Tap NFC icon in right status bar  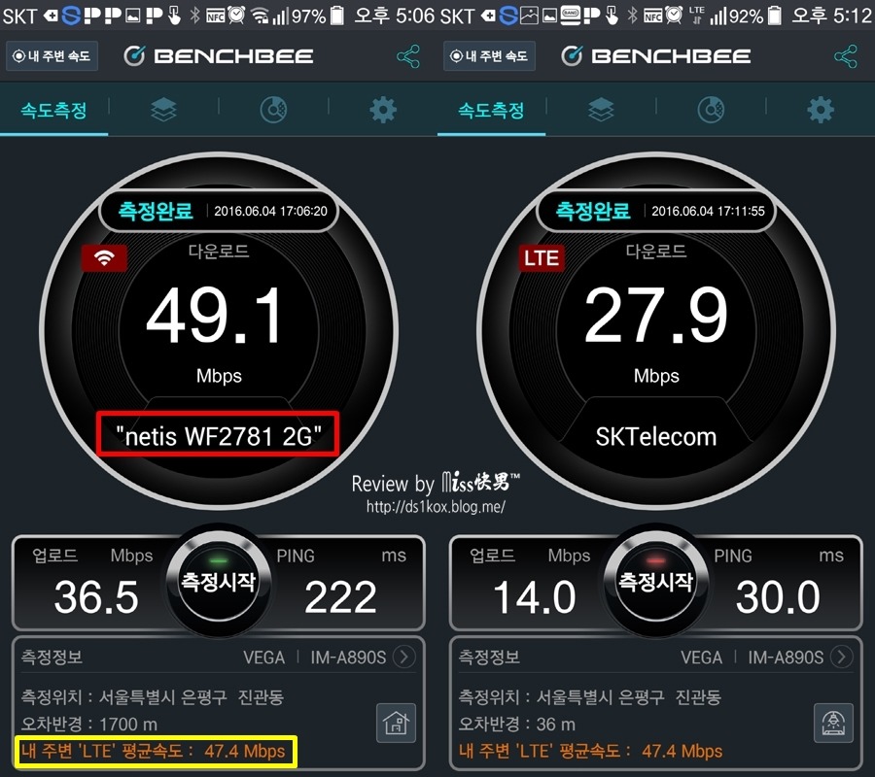pyautogui.click(x=653, y=16)
